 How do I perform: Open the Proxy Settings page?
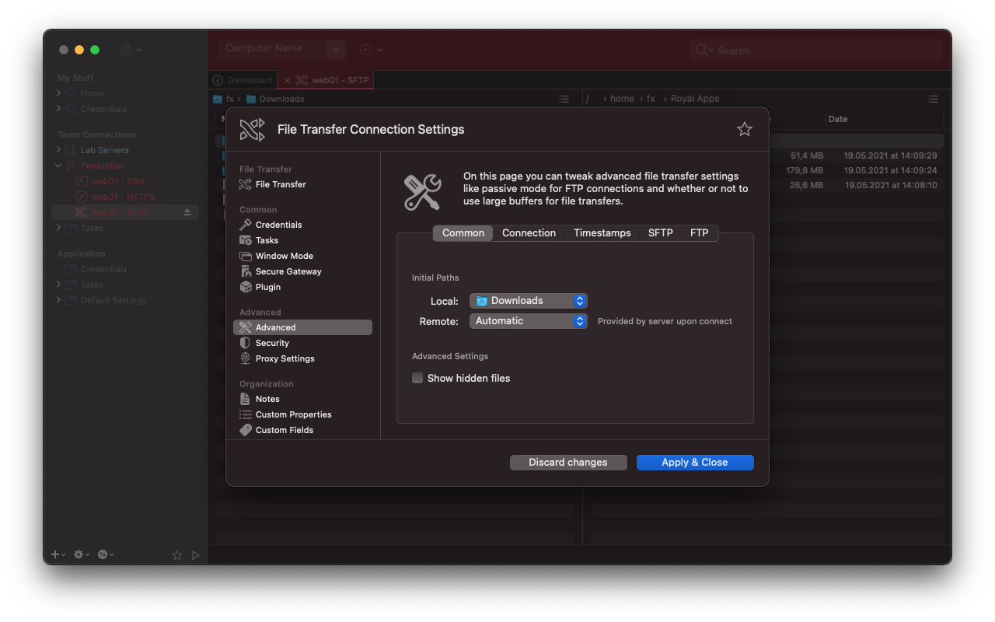tap(286, 358)
